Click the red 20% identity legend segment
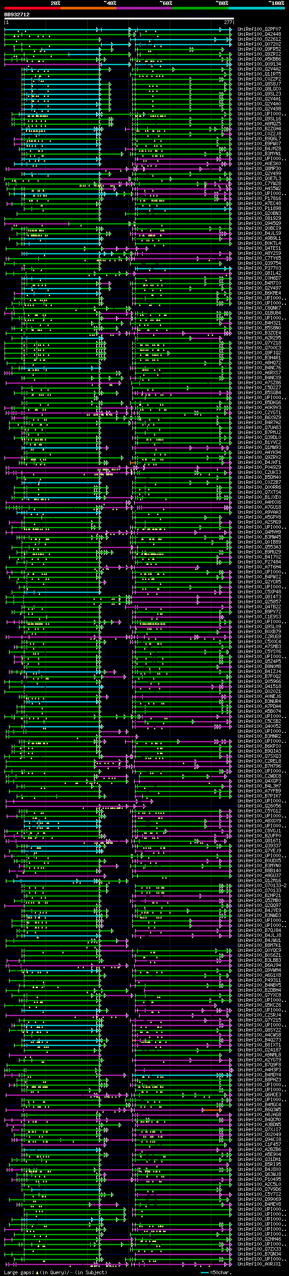This screenshot has height=1276, width=289. pos(32,8)
